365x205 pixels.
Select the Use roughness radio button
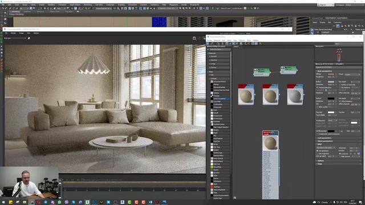click(317, 154)
